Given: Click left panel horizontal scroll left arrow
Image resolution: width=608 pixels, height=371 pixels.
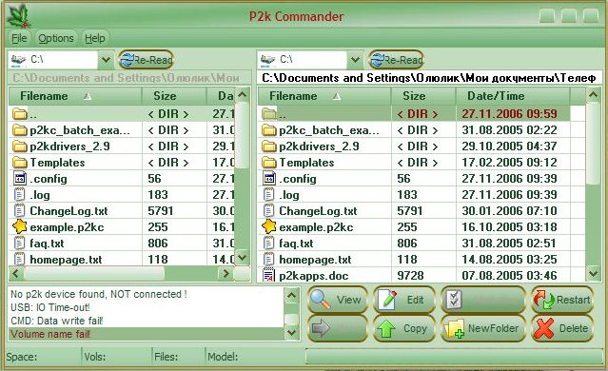Looking at the screenshot, I should [16, 274].
